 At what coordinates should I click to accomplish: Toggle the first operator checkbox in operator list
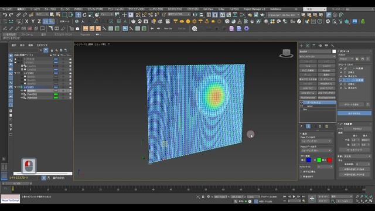point(341,69)
